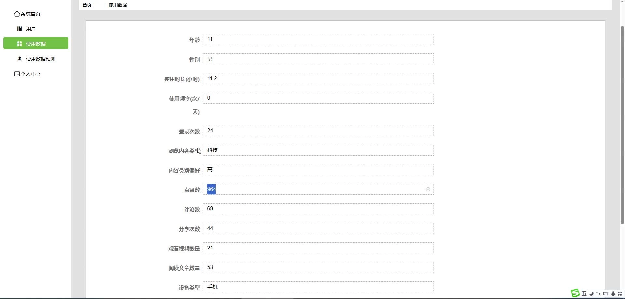Click the 内容类别偏好 label
This screenshot has width=625, height=299.
point(184,170)
